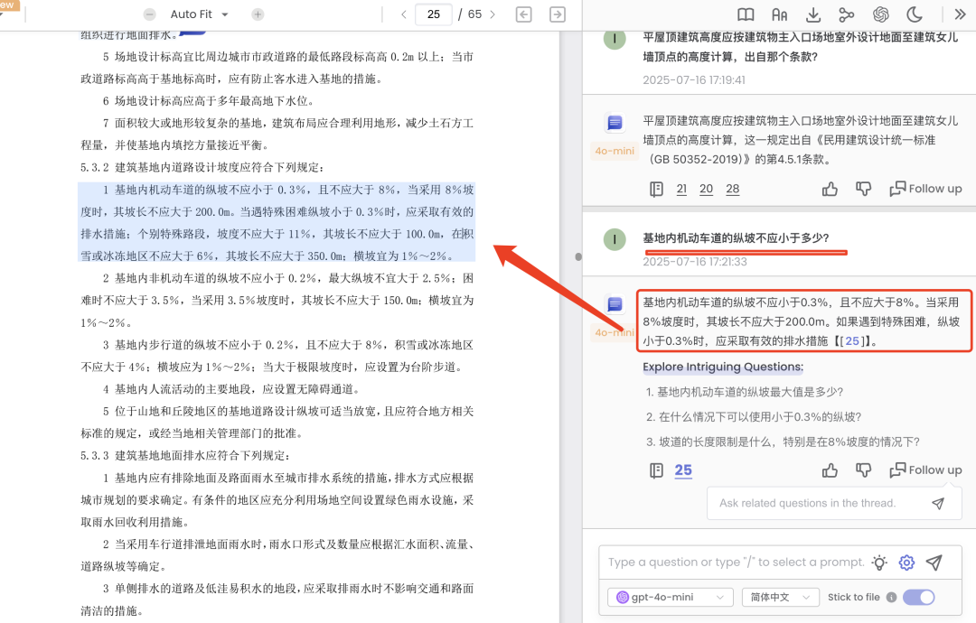This screenshot has width=976, height=623.
Task: Collapse the chat panel with double chevron
Action: pos(960,14)
